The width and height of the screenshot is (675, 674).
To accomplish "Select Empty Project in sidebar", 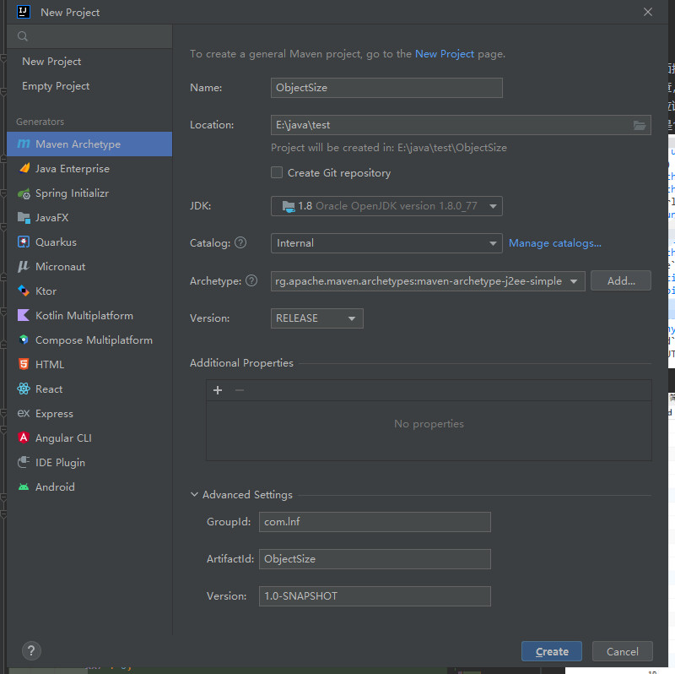I will click(x=56, y=86).
